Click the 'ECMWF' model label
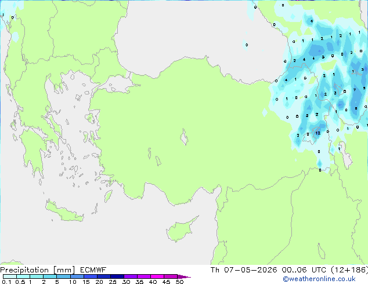Screen dimensions: 368x284 93,270
